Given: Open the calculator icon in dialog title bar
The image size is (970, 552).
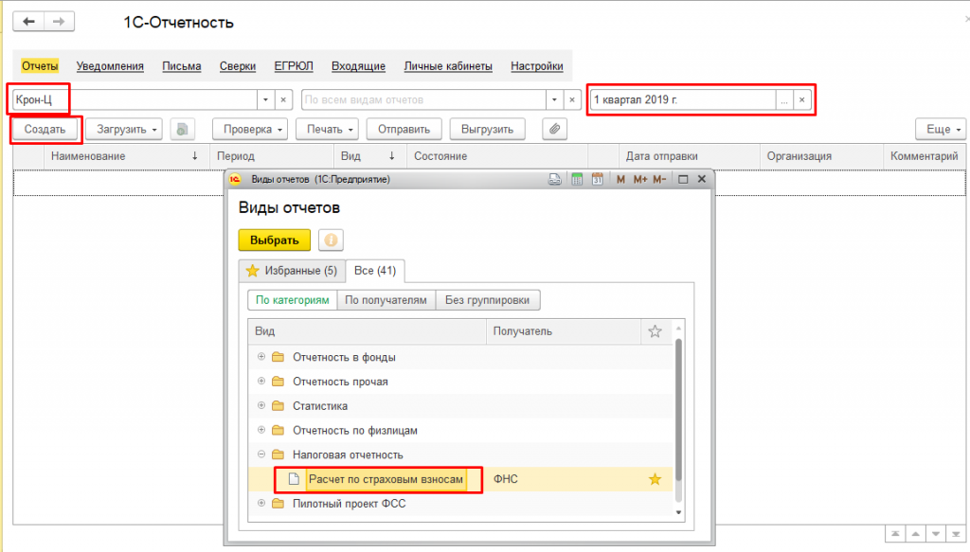Looking at the screenshot, I should coord(577,179).
